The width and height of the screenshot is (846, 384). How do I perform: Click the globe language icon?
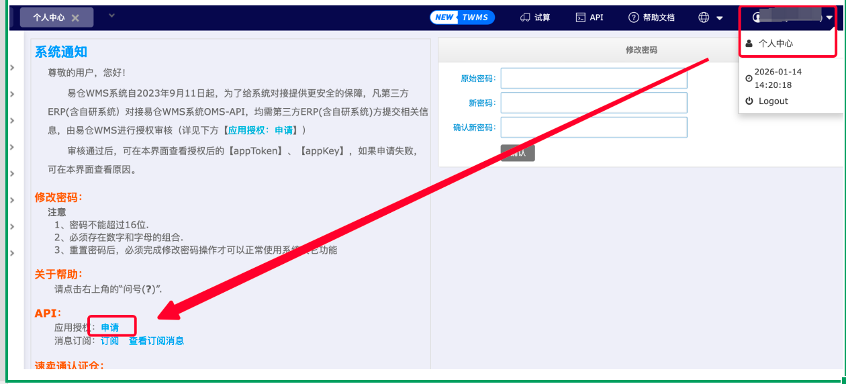704,17
